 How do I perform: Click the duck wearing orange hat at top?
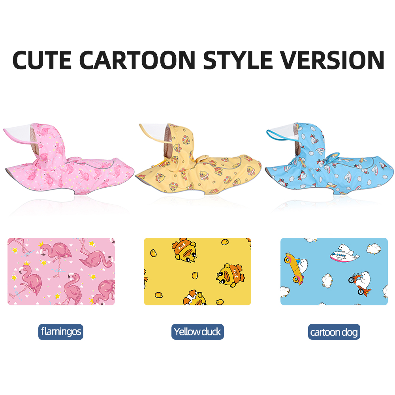pyautogui.click(x=184, y=250)
